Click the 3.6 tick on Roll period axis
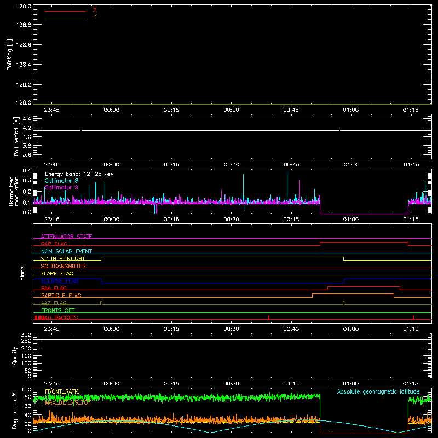This screenshot has height=438, width=438. point(27,155)
